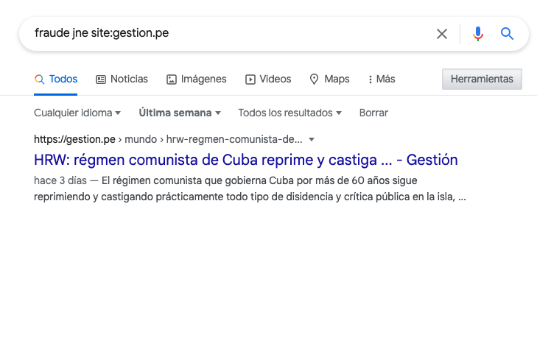Click the blue magnifying glass search icon
The image size is (537, 346).
tap(507, 34)
